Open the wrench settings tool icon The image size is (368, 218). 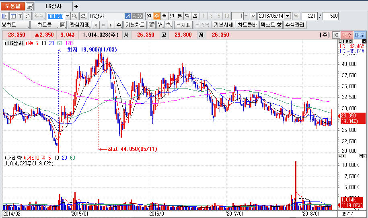169,25
